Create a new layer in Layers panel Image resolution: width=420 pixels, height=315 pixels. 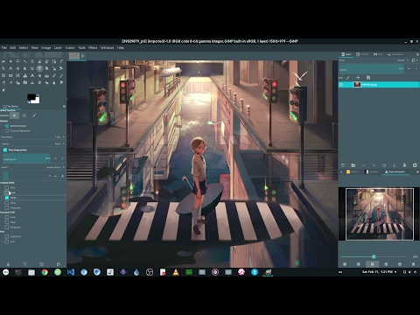343,165
